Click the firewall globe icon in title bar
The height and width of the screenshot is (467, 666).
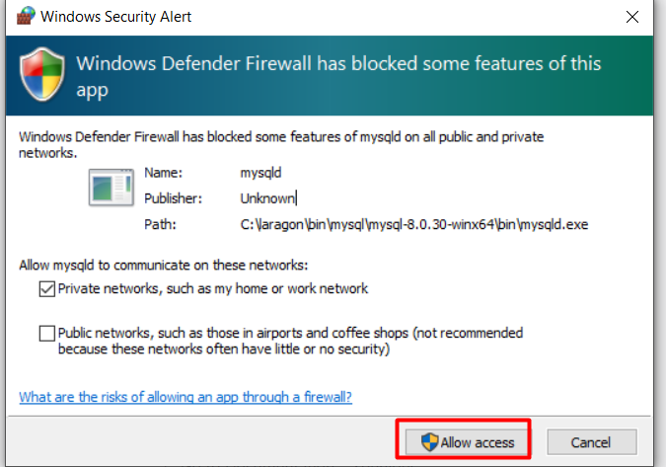click(25, 16)
